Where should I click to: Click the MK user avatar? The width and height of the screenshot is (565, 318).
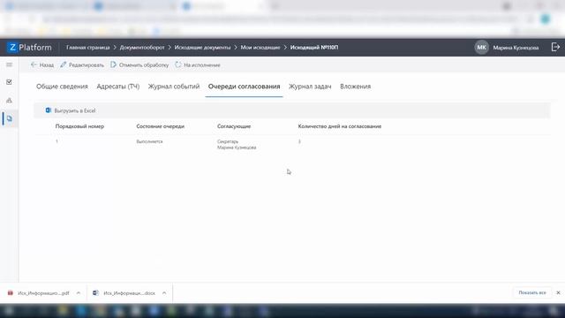coord(481,47)
